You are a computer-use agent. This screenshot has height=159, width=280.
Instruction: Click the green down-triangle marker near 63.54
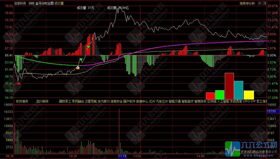point(81,59)
